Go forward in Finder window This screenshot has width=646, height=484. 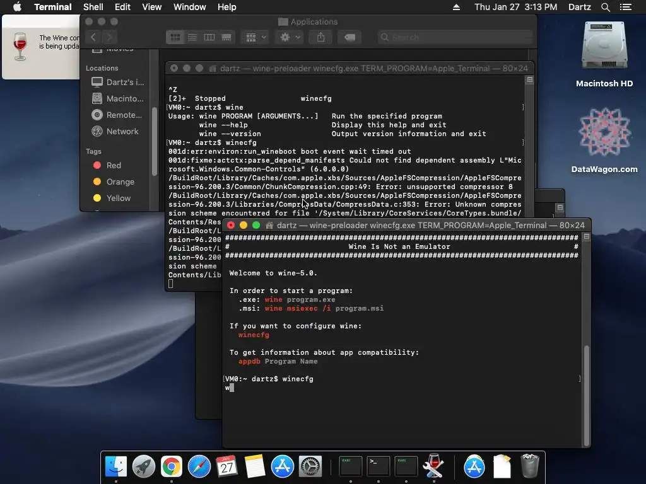tap(109, 37)
